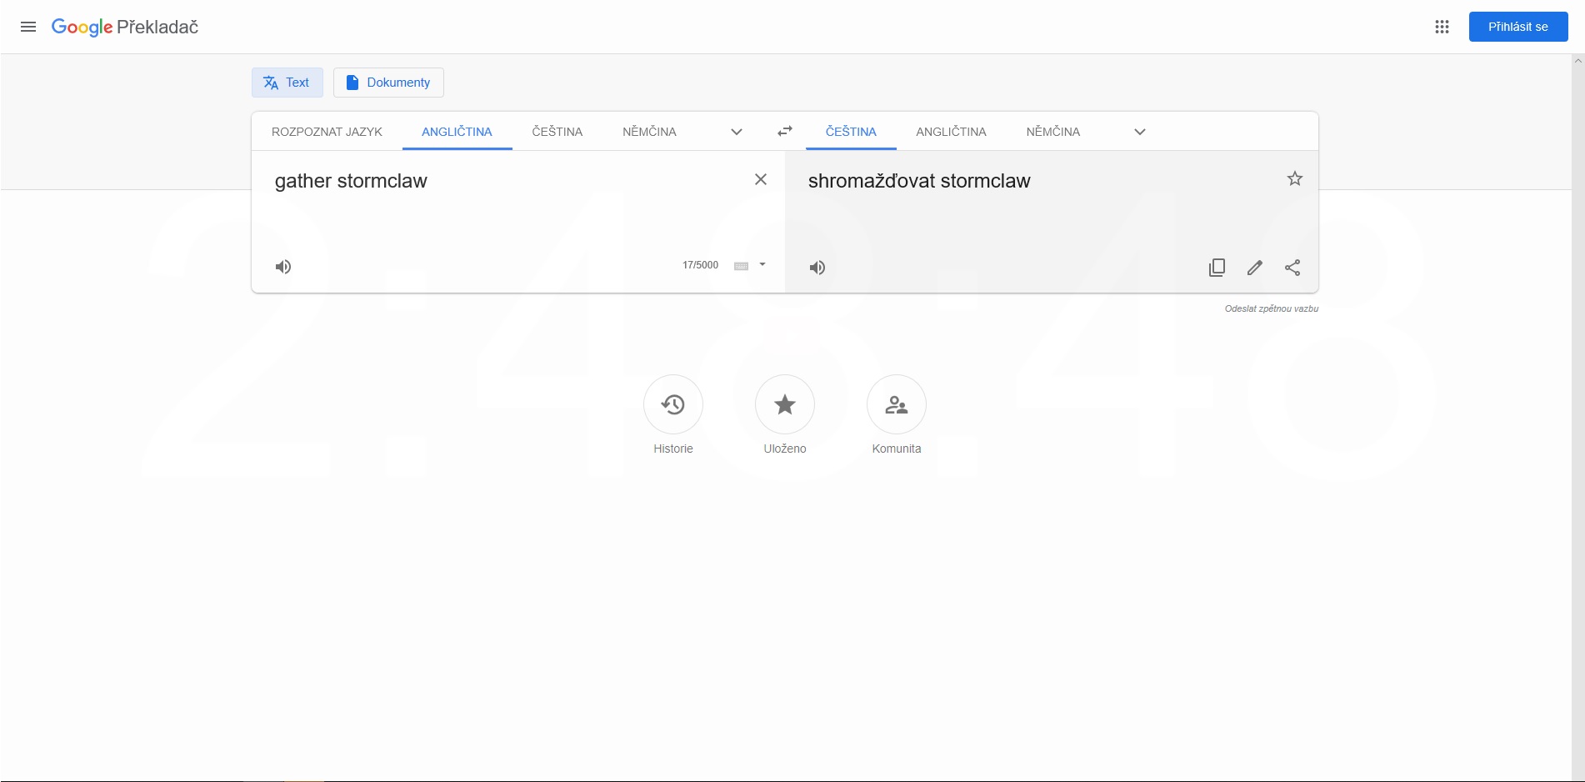Listen to the source text
Image resolution: width=1585 pixels, height=782 pixels.
point(283,267)
